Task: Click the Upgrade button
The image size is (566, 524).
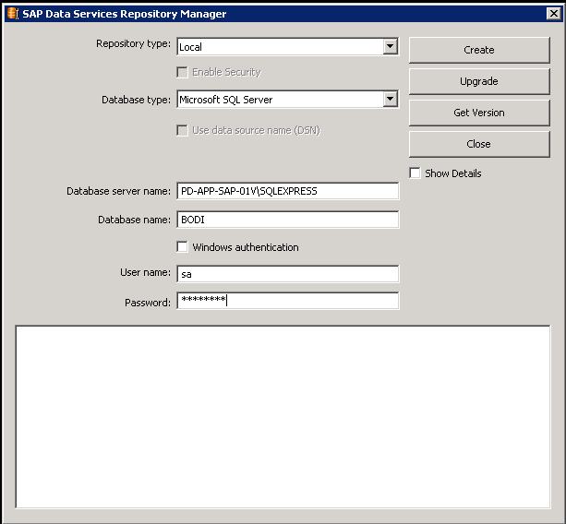Action: pos(479,81)
